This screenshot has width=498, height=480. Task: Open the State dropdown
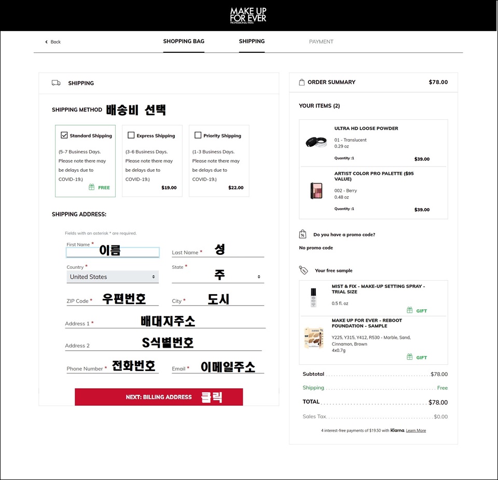(218, 277)
